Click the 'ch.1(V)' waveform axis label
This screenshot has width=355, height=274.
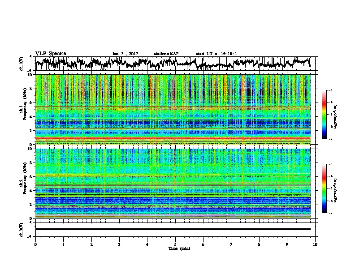pyautogui.click(x=22, y=64)
